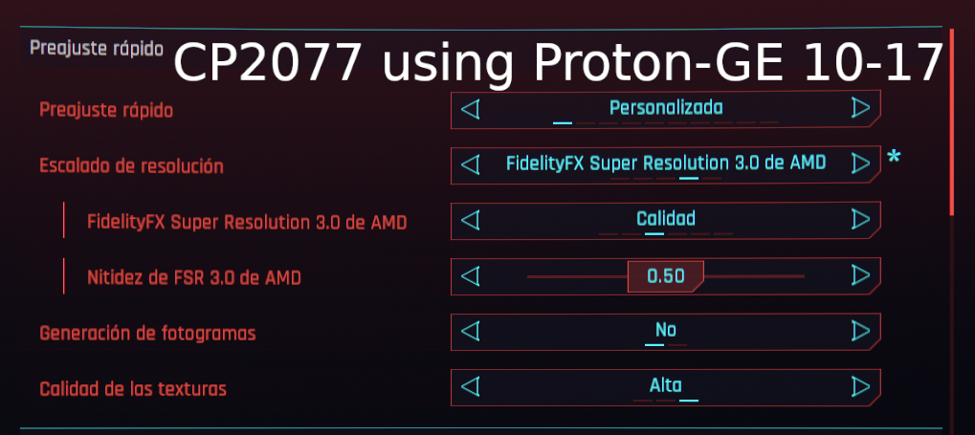The height and width of the screenshot is (435, 975).
Task: Select the 'Escalado de resolución' setting label
Action: pyautogui.click(x=131, y=166)
